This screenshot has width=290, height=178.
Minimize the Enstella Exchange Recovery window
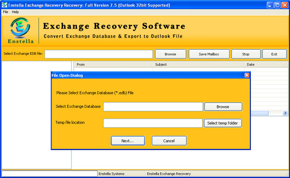click(x=270, y=5)
